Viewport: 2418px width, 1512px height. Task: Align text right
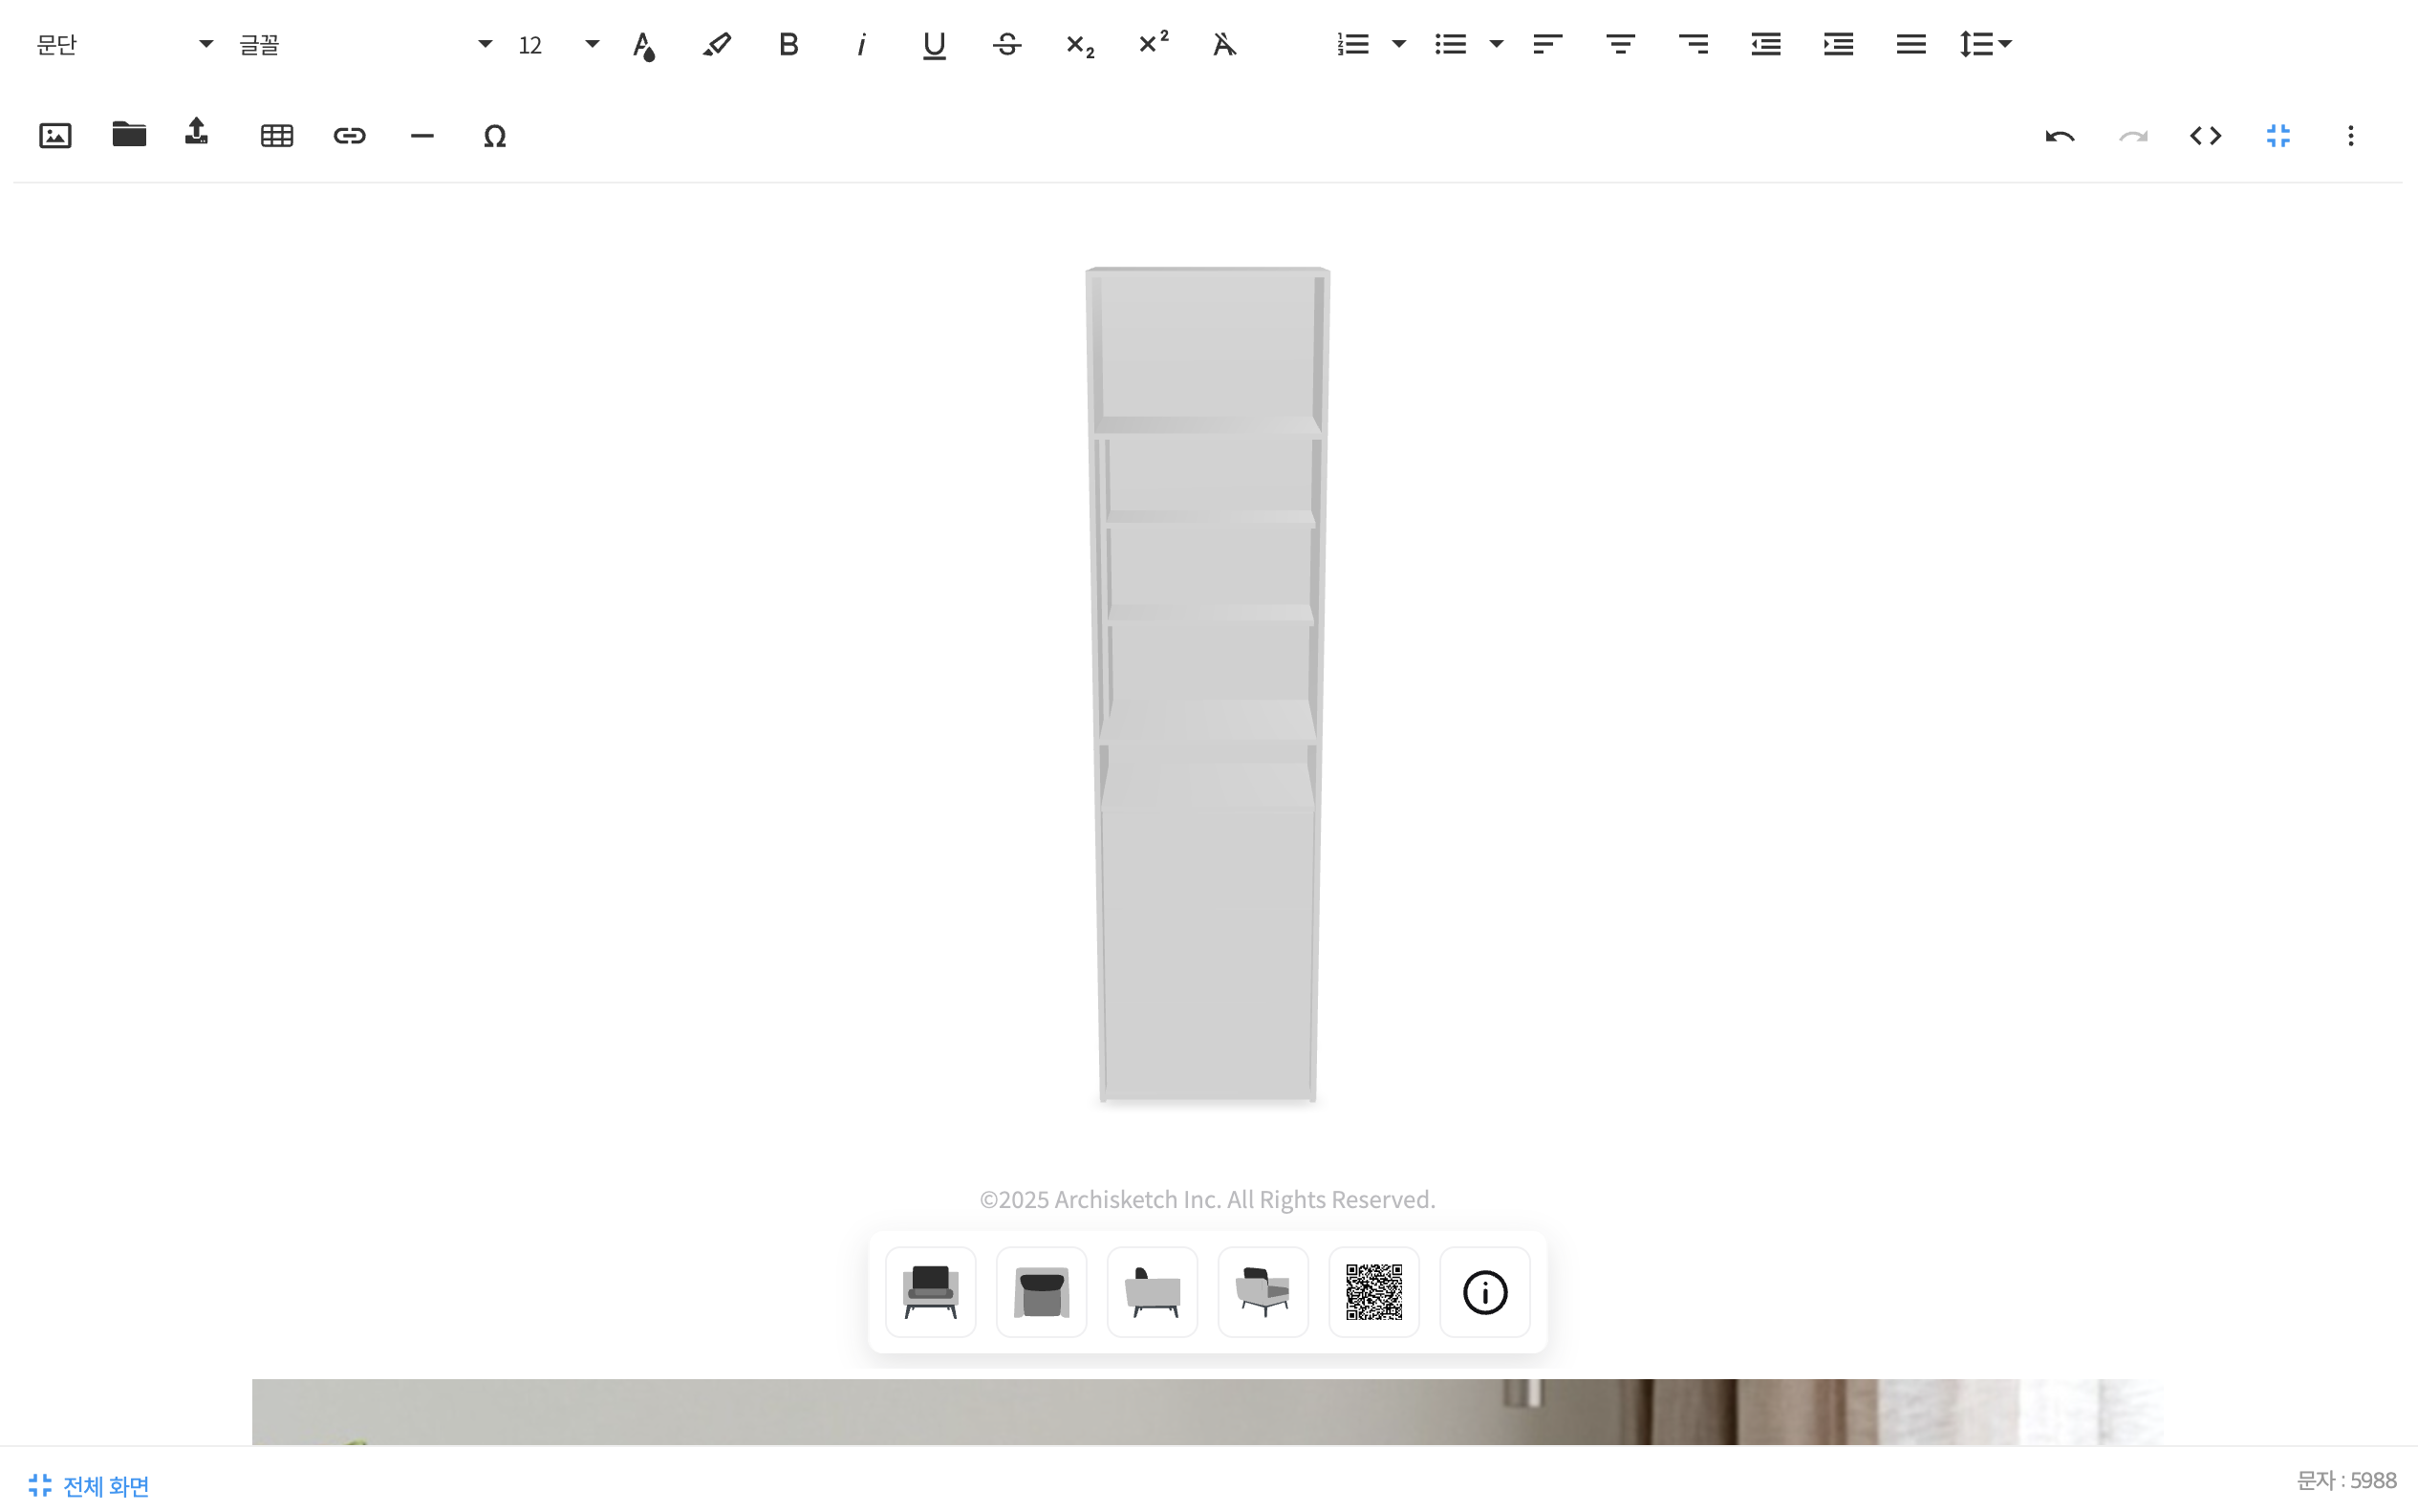[x=1693, y=45]
